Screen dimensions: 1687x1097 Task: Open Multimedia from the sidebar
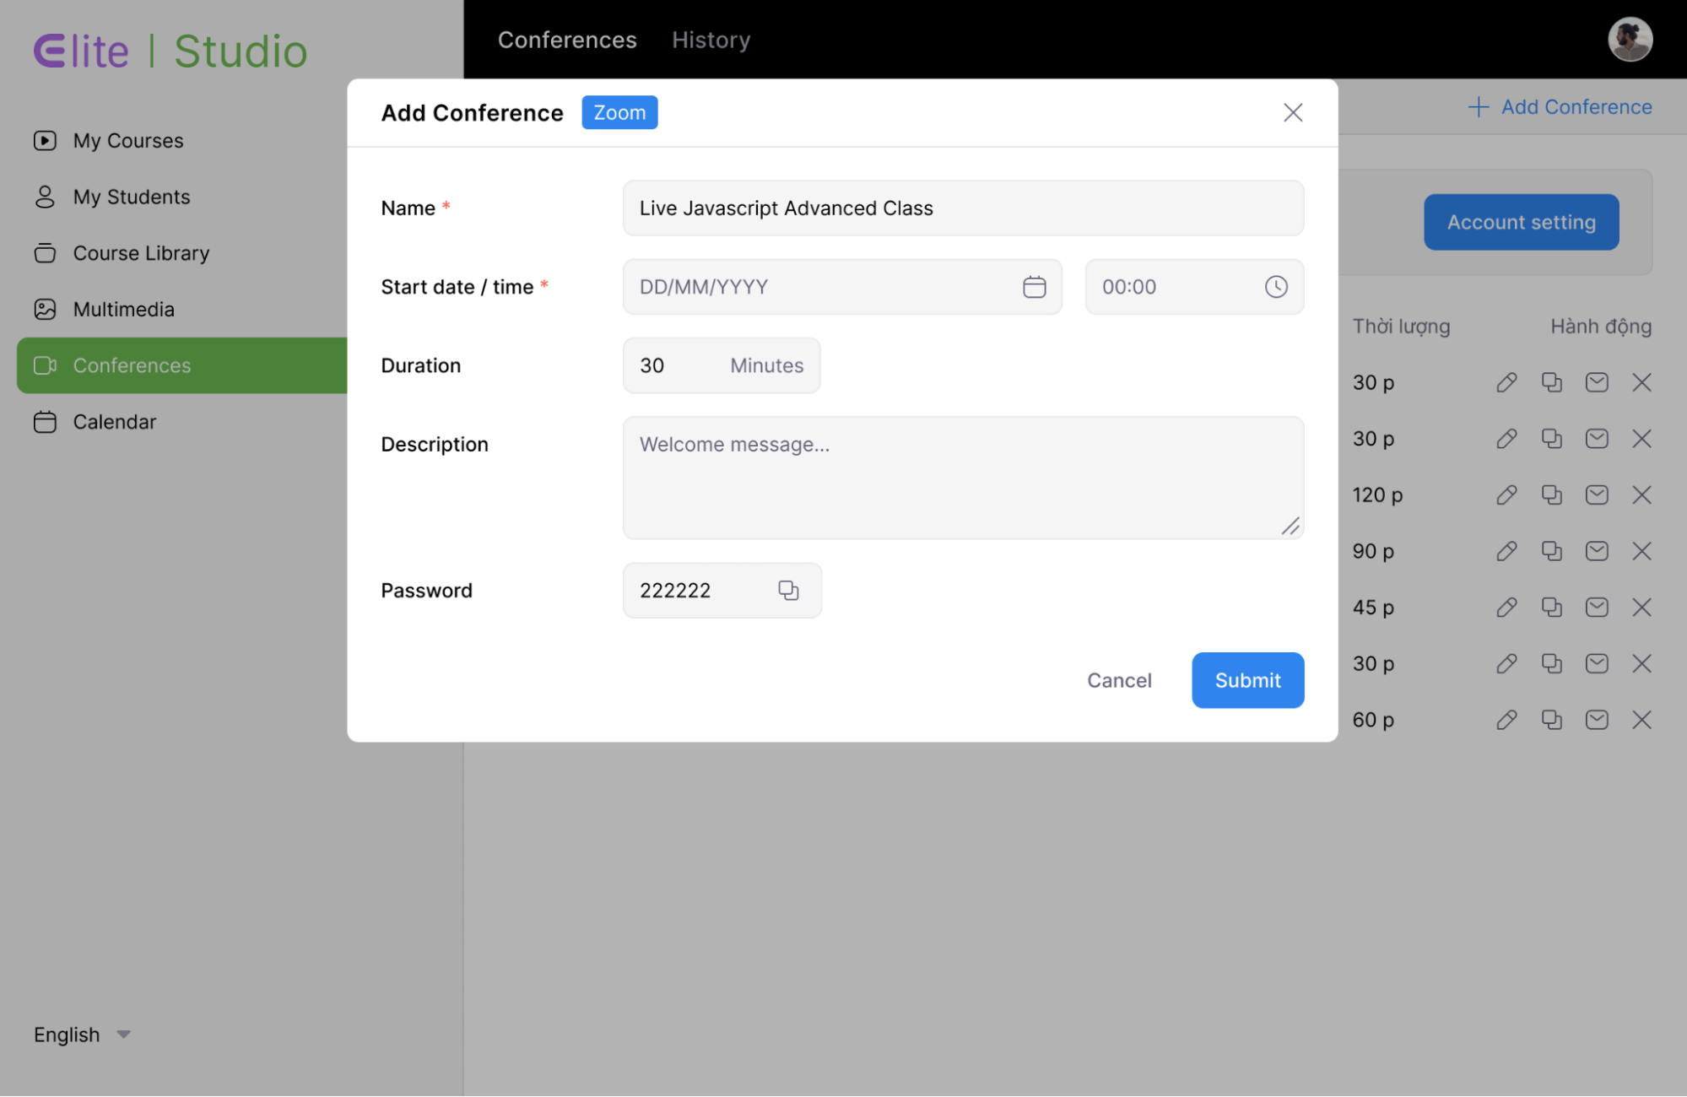point(123,310)
